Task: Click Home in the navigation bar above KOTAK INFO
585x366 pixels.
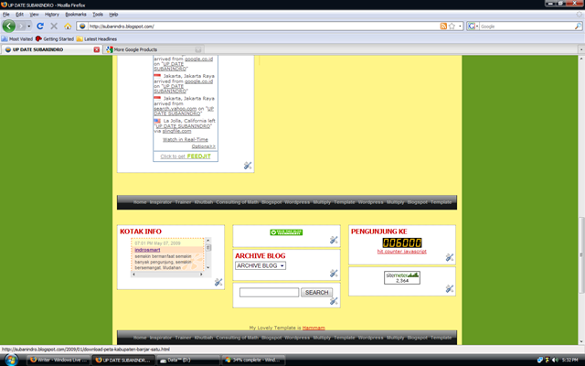Action: (x=140, y=202)
